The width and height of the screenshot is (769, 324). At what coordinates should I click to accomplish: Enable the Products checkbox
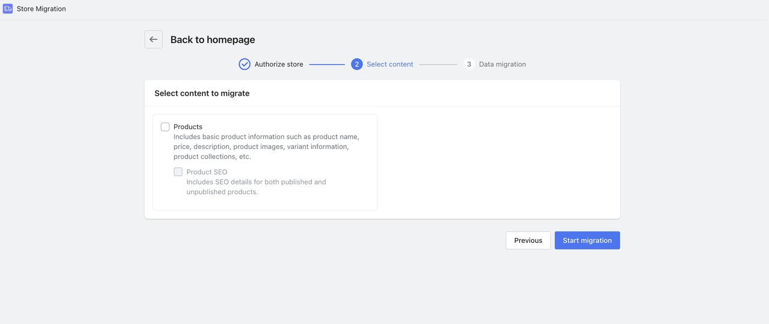click(x=165, y=127)
